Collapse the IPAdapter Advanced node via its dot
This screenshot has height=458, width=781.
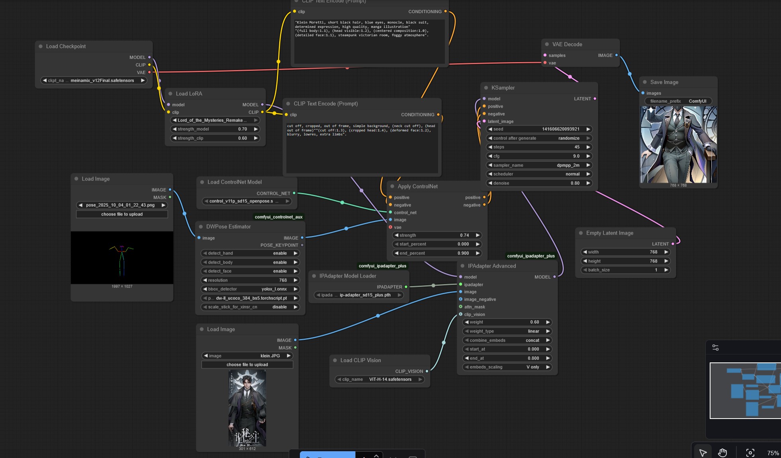pos(462,266)
